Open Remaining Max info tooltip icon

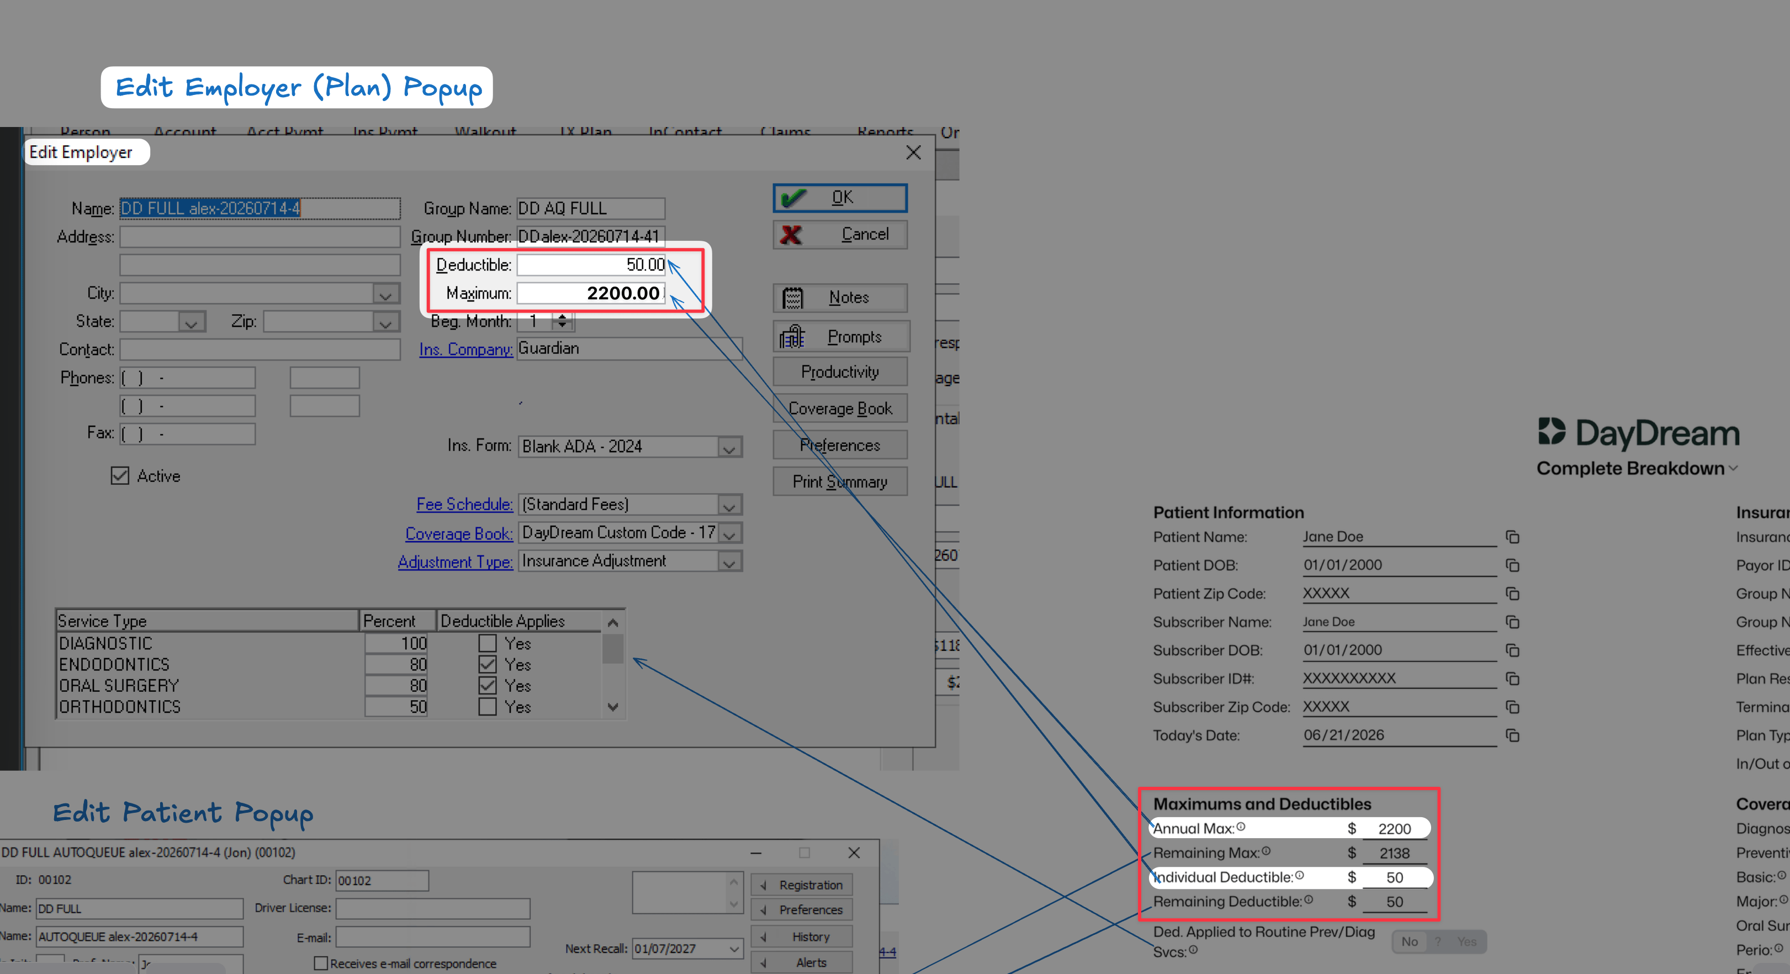click(x=1265, y=851)
